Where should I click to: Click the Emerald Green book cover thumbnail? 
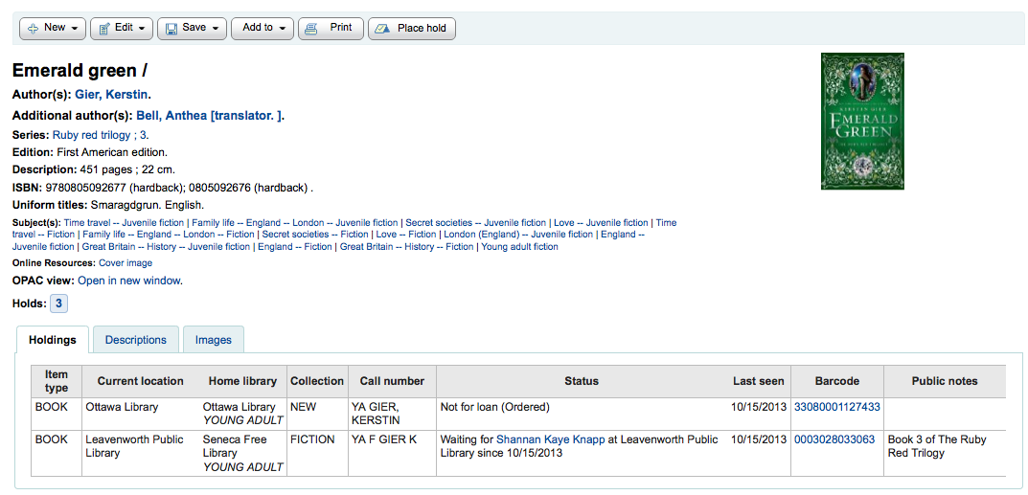coord(862,121)
